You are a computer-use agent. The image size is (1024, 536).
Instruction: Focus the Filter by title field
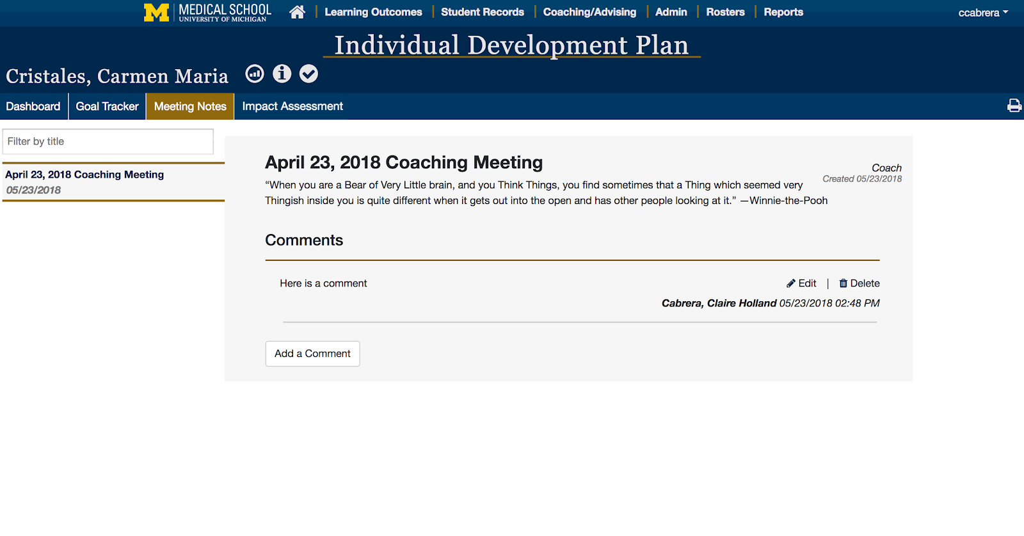pyautogui.click(x=108, y=141)
